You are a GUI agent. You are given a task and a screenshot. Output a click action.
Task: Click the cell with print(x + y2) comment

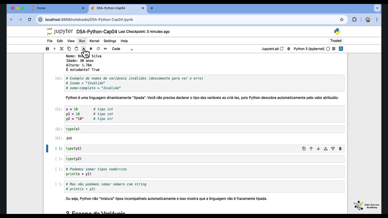tap(205, 187)
